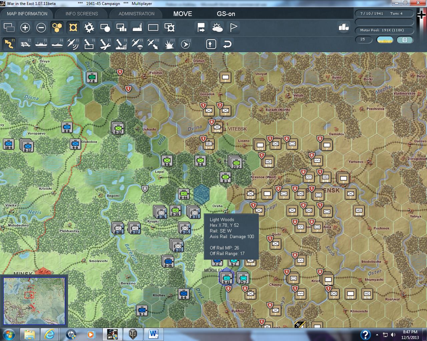Select F6 bomb unit mode
The width and height of the screenshot is (427, 341).
click(89, 44)
